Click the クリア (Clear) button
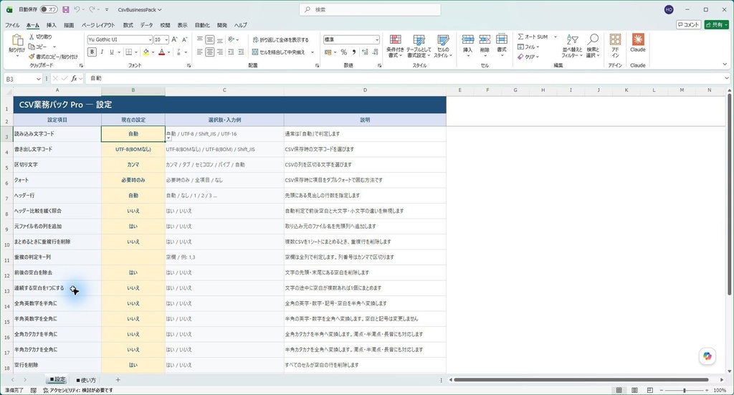 pos(528,57)
